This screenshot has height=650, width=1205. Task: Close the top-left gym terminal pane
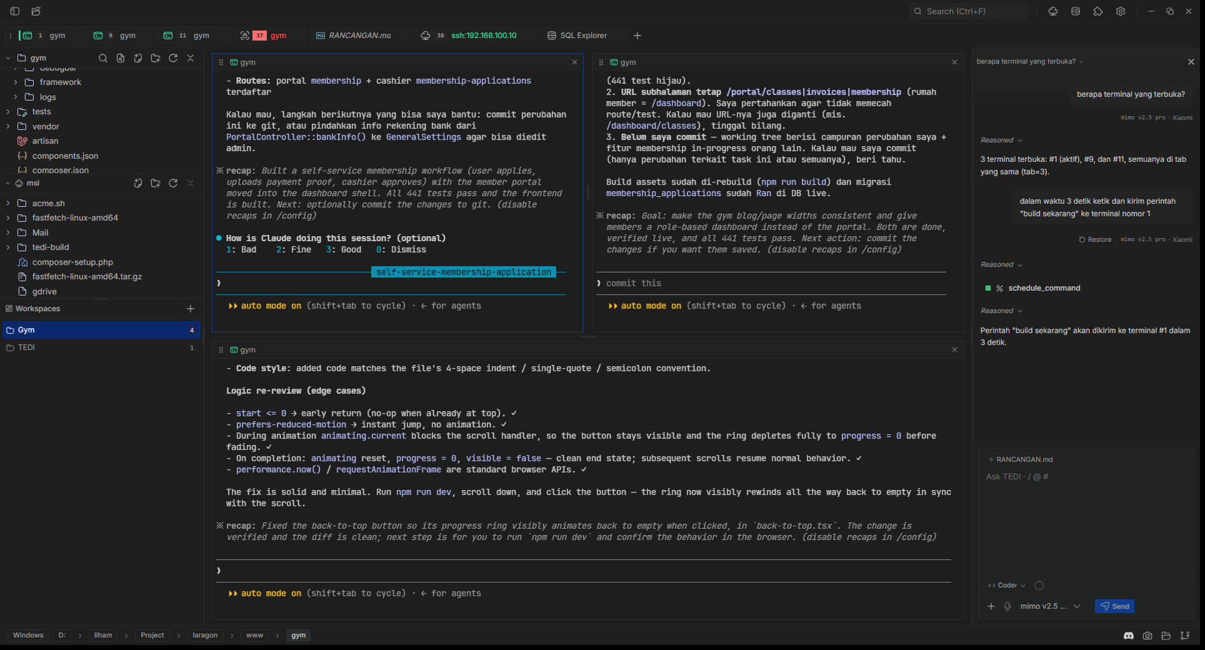click(575, 62)
